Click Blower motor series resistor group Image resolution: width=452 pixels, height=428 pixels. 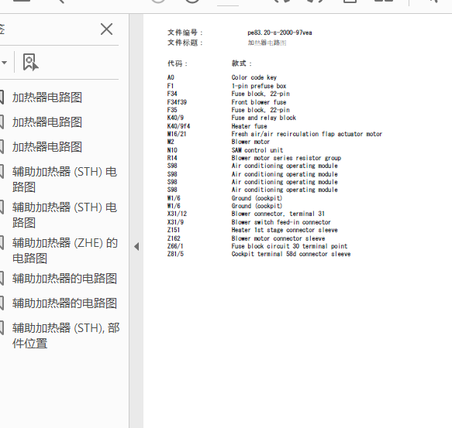tap(286, 158)
